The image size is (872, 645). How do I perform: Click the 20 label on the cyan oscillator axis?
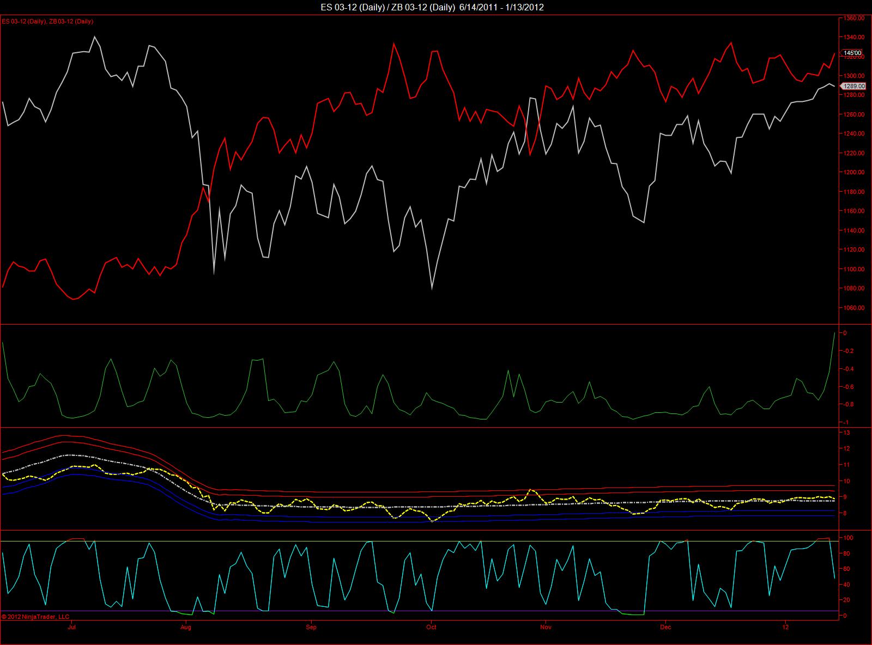(x=846, y=600)
